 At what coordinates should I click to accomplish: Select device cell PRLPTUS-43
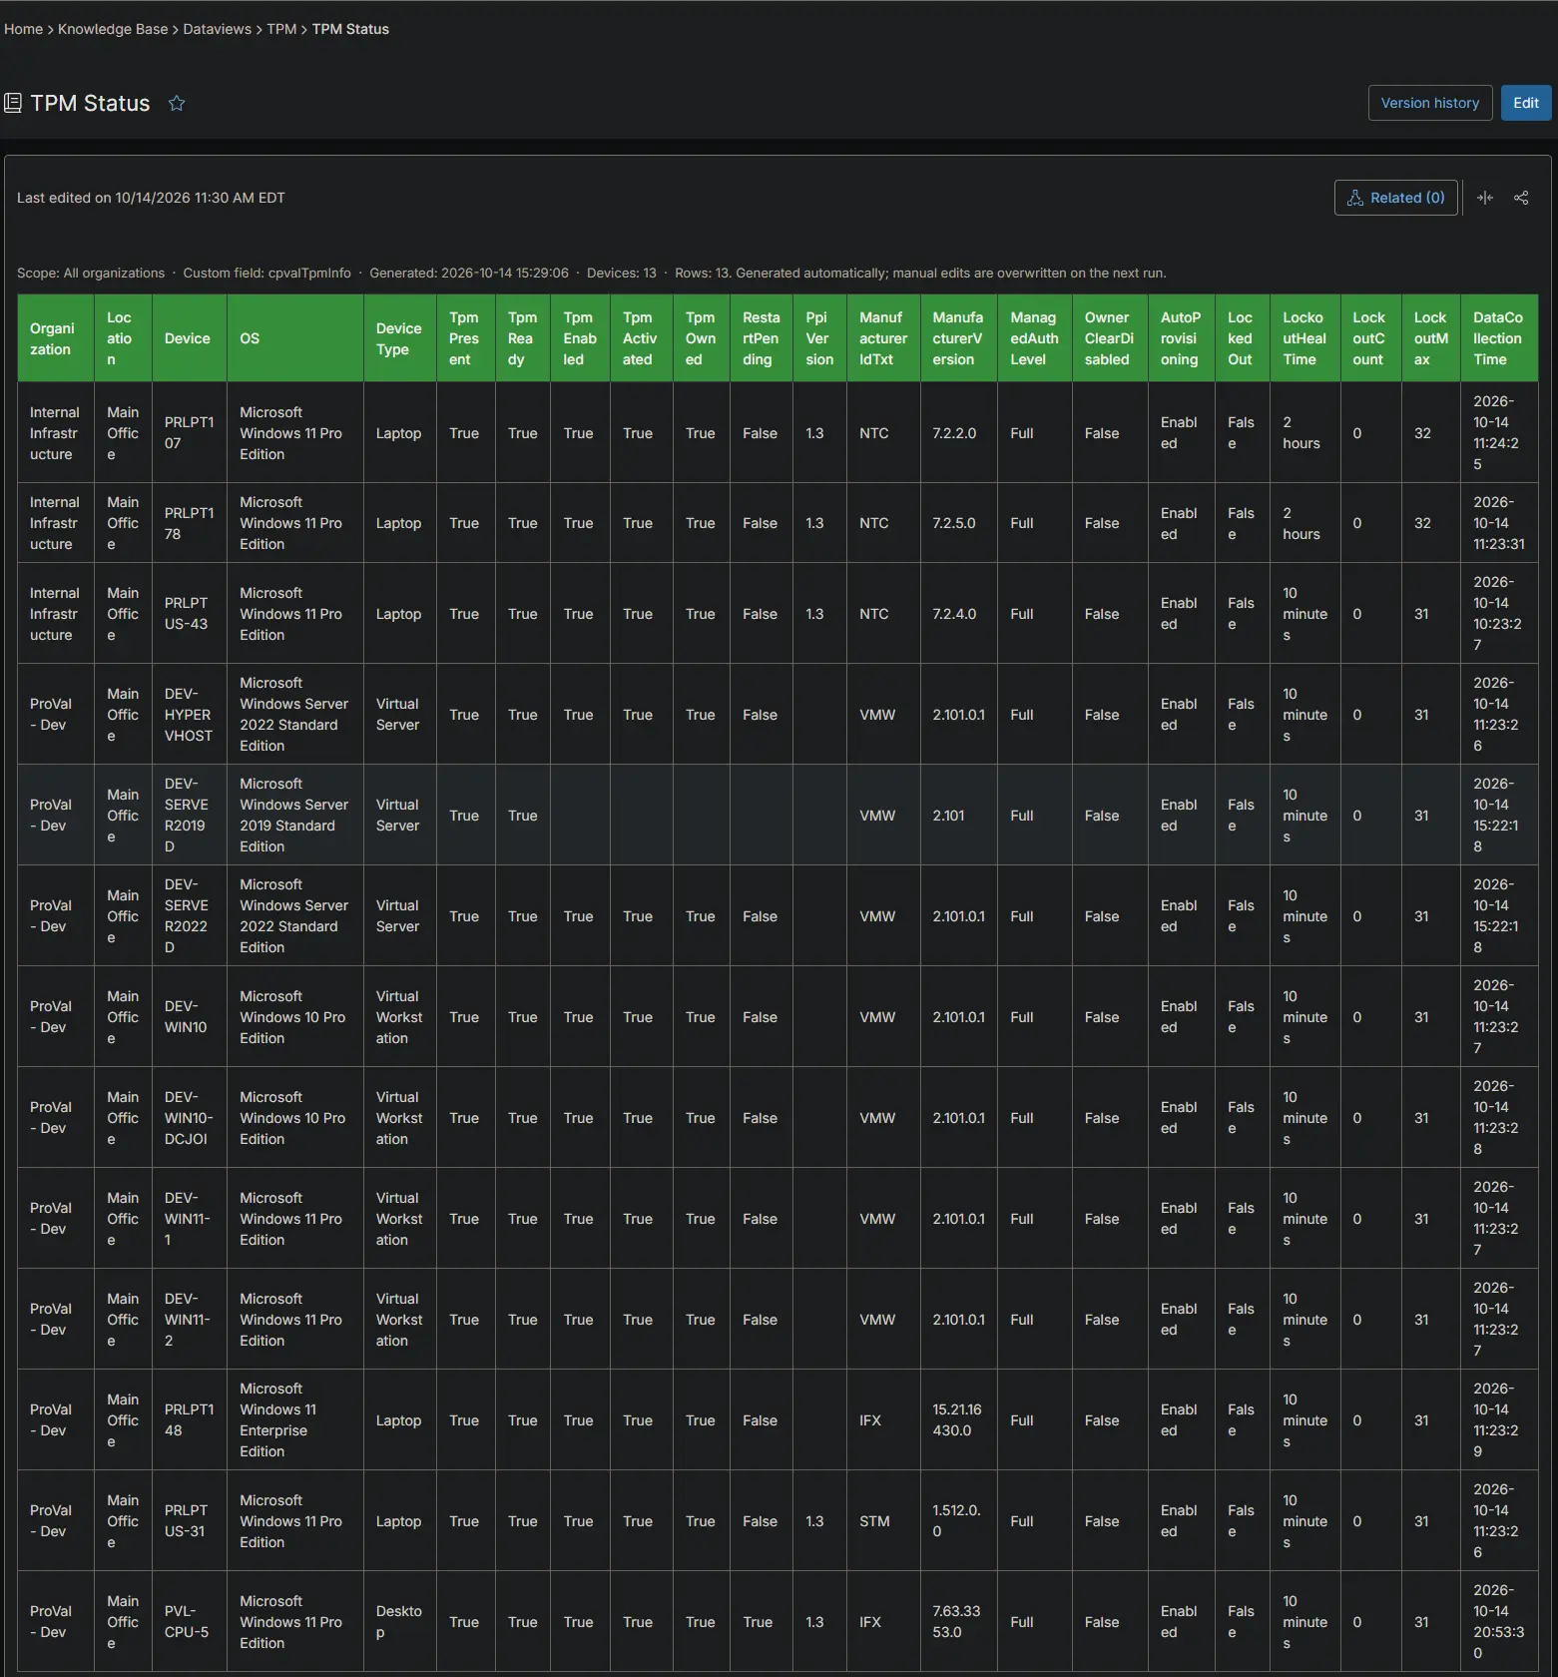(190, 614)
